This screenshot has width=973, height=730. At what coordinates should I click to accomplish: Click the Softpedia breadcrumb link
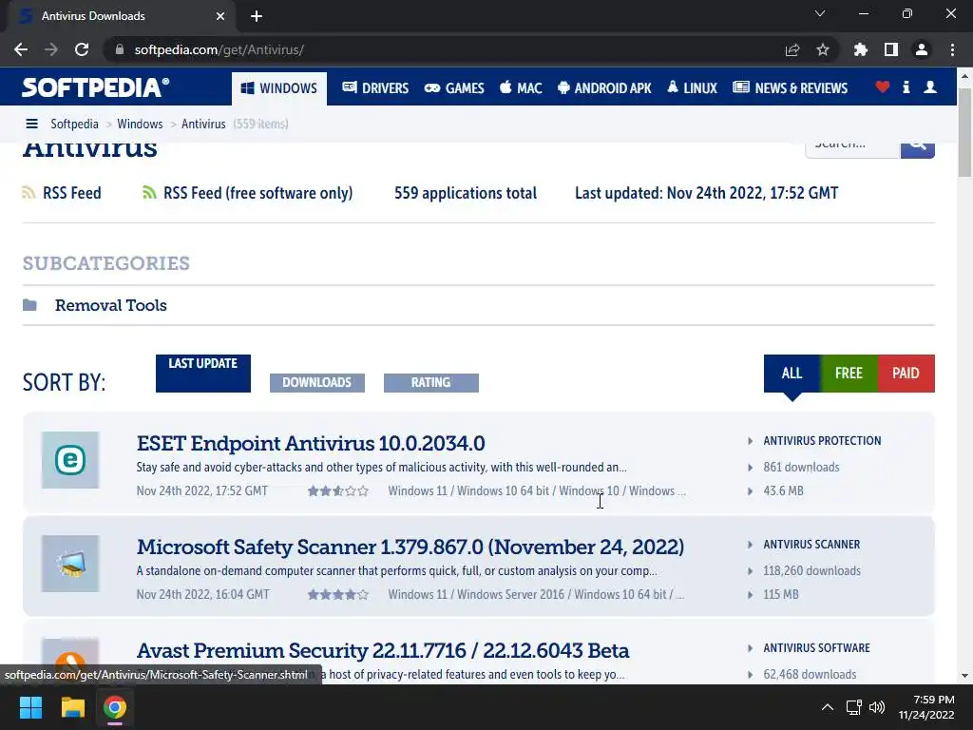74,124
